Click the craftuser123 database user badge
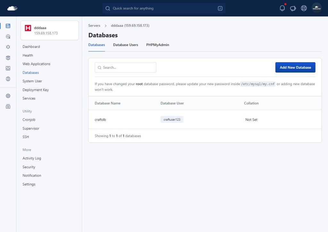Screen dimensions: 328x232 [x=172, y=119]
